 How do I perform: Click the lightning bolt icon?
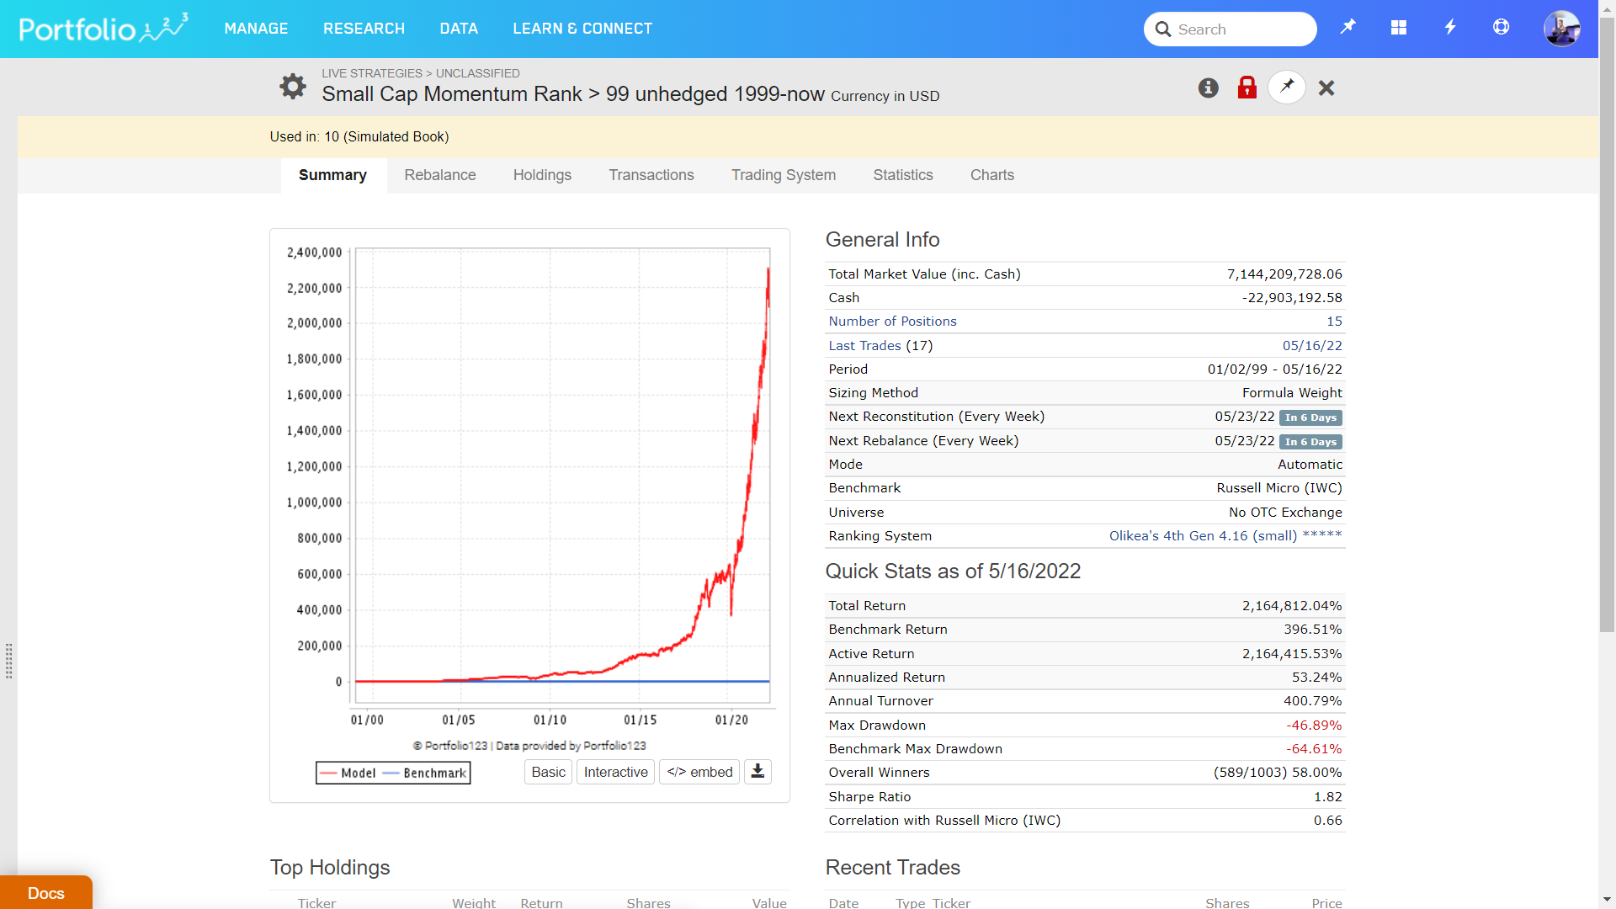[x=1449, y=28]
